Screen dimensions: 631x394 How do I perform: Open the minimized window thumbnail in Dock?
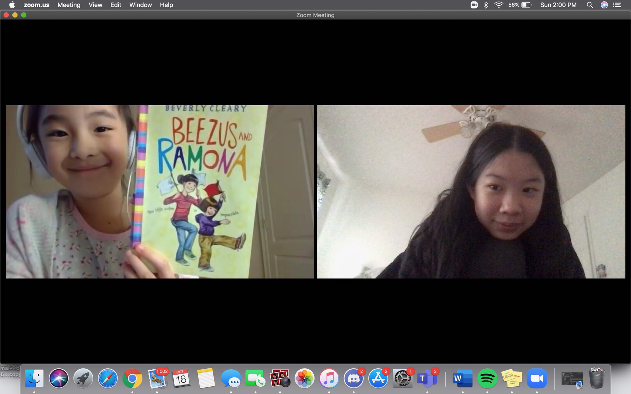[x=572, y=379]
